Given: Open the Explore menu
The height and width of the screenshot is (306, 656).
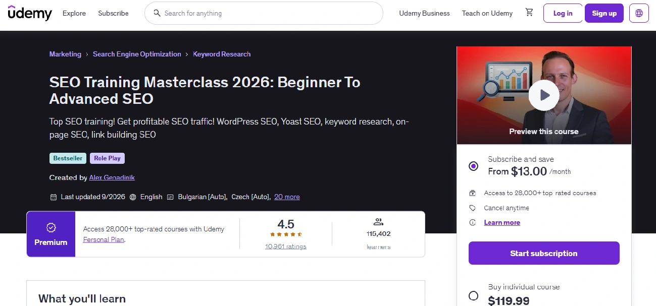Looking at the screenshot, I should pyautogui.click(x=74, y=13).
